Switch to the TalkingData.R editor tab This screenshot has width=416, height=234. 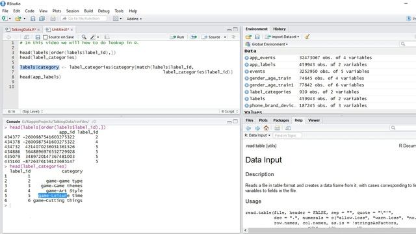(x=23, y=29)
